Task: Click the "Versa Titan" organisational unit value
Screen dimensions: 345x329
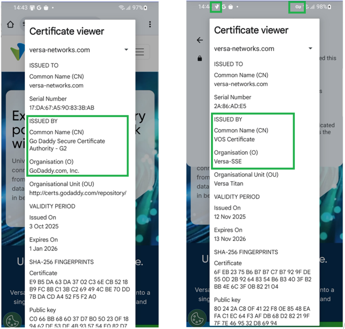Action: pos(228,183)
